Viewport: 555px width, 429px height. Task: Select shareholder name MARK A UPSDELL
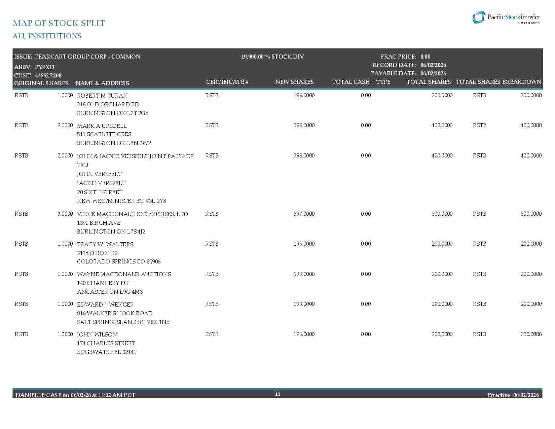click(102, 126)
